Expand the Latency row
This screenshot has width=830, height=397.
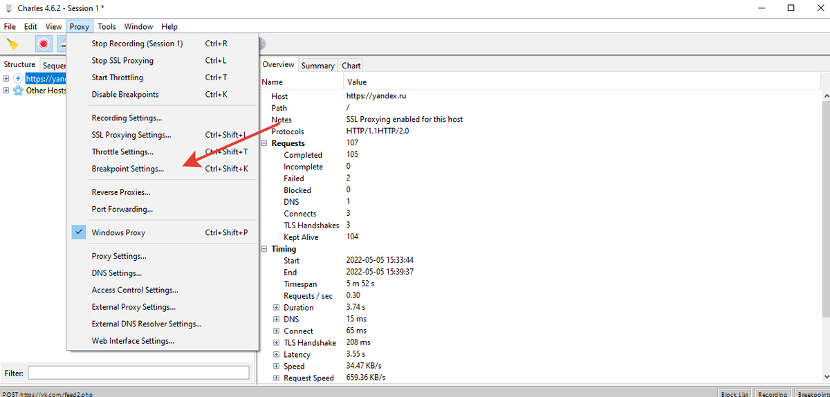[276, 355]
